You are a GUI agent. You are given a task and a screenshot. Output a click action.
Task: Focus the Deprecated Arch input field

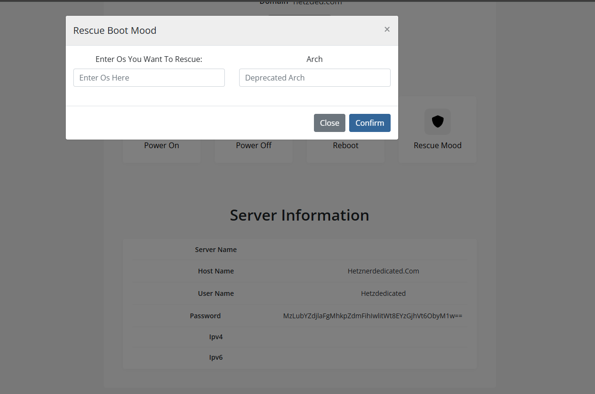pos(314,78)
